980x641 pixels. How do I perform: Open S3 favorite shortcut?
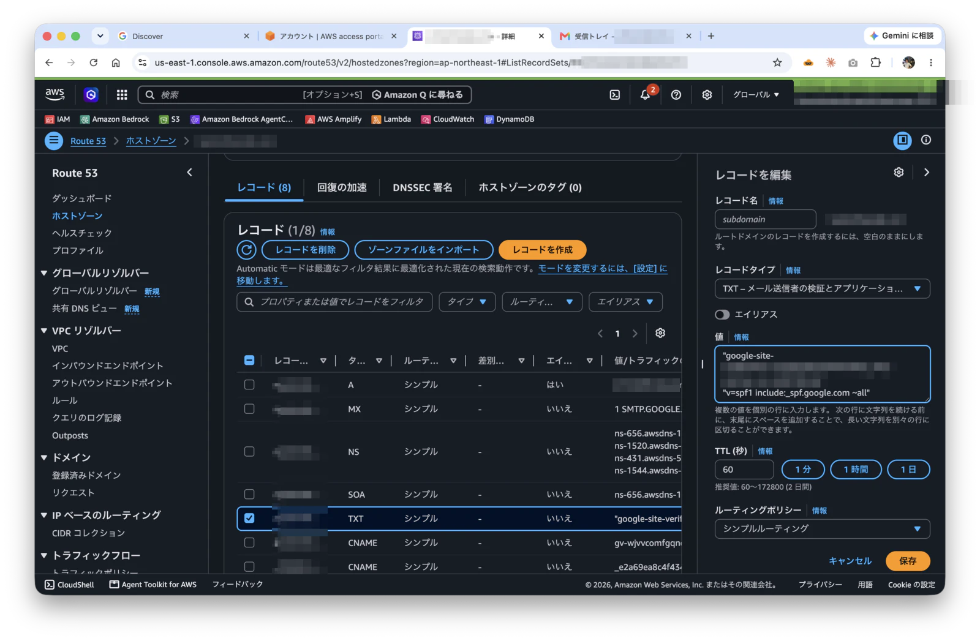tap(170, 119)
